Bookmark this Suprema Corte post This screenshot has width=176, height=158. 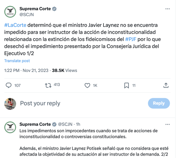(126, 86)
